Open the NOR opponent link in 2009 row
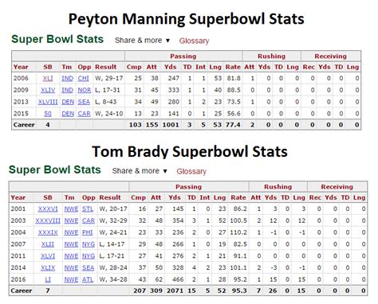The height and width of the screenshot is (304, 378). click(85, 90)
